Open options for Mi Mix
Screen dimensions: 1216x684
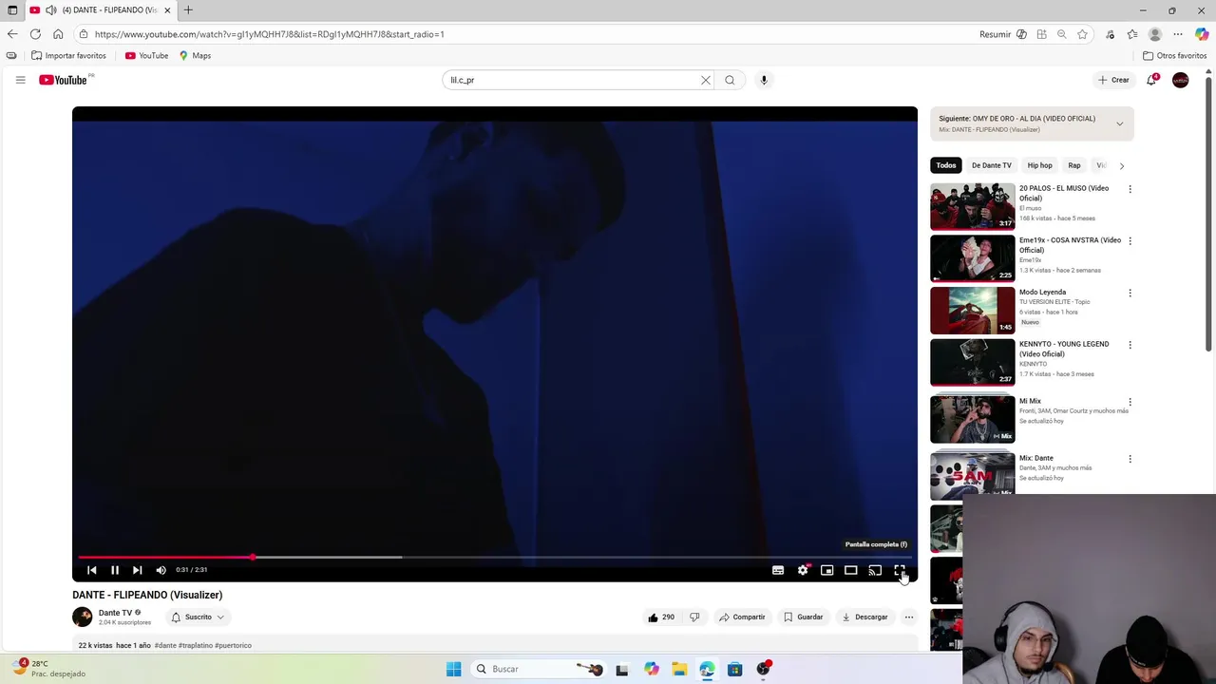1130,402
